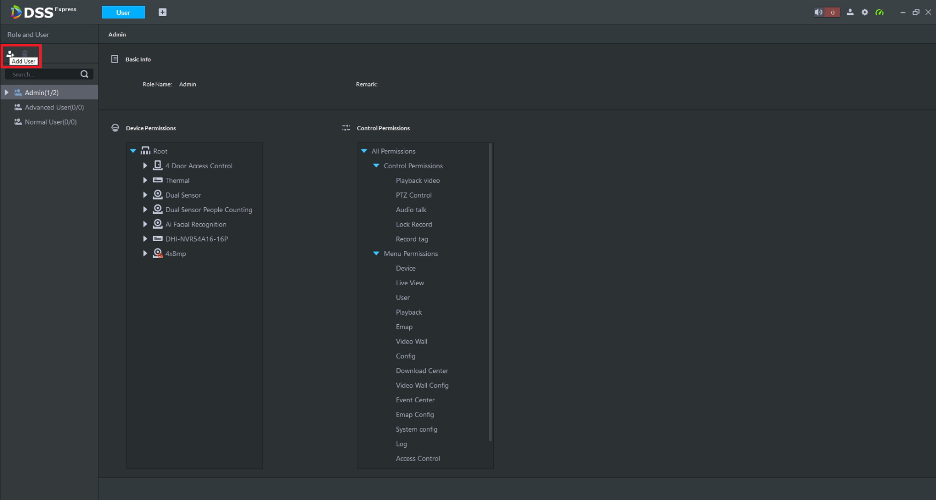The height and width of the screenshot is (500, 936).
Task: Expand the Admin(1/2) role node
Action: click(6, 92)
